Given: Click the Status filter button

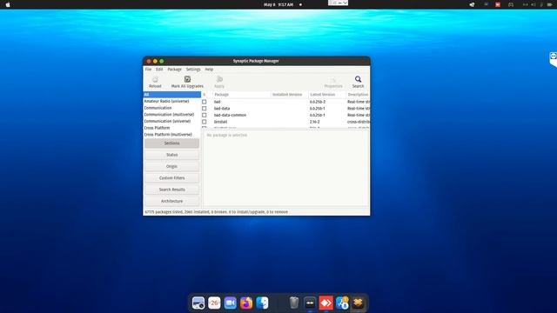Looking at the screenshot, I should click(172, 155).
